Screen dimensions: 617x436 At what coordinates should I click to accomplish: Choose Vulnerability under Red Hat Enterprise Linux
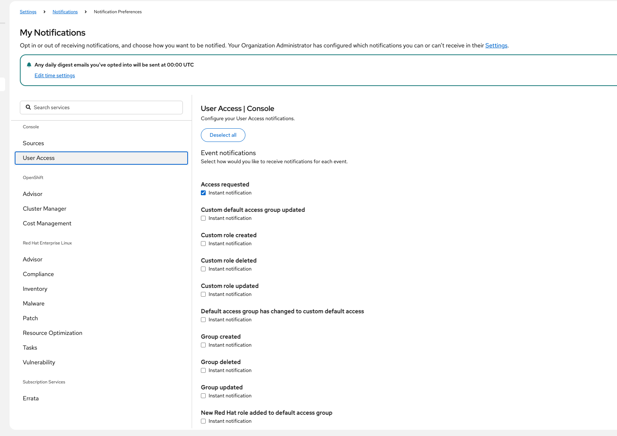click(39, 362)
